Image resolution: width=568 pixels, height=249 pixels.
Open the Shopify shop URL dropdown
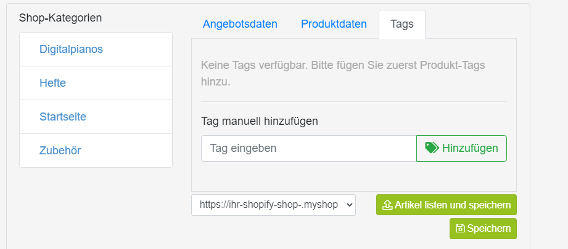click(x=273, y=205)
